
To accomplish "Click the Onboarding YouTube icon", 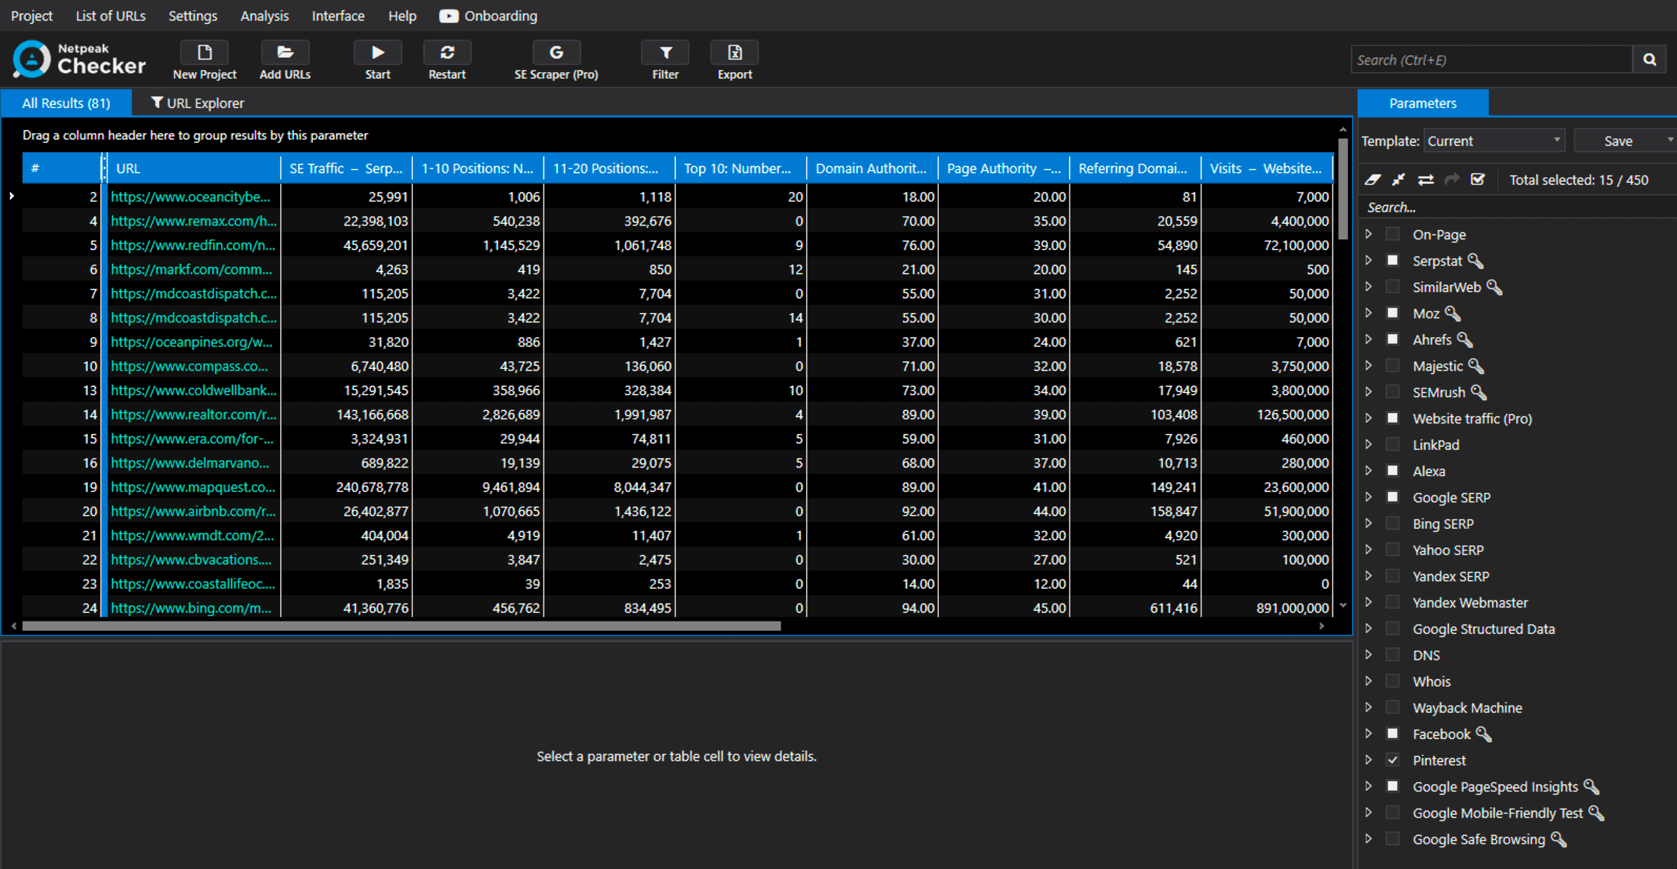I will (448, 16).
